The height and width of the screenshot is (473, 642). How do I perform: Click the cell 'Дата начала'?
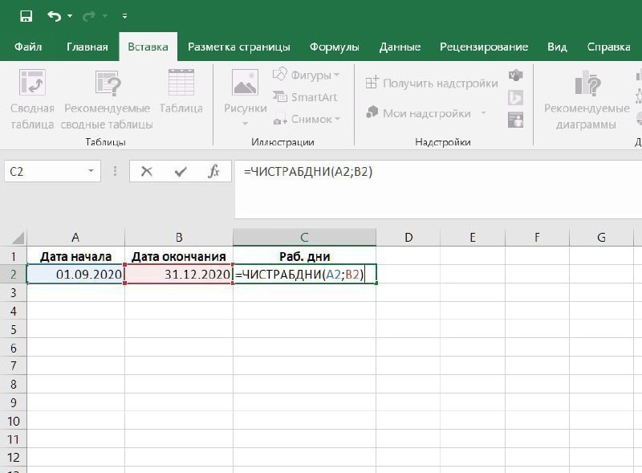[75, 257]
